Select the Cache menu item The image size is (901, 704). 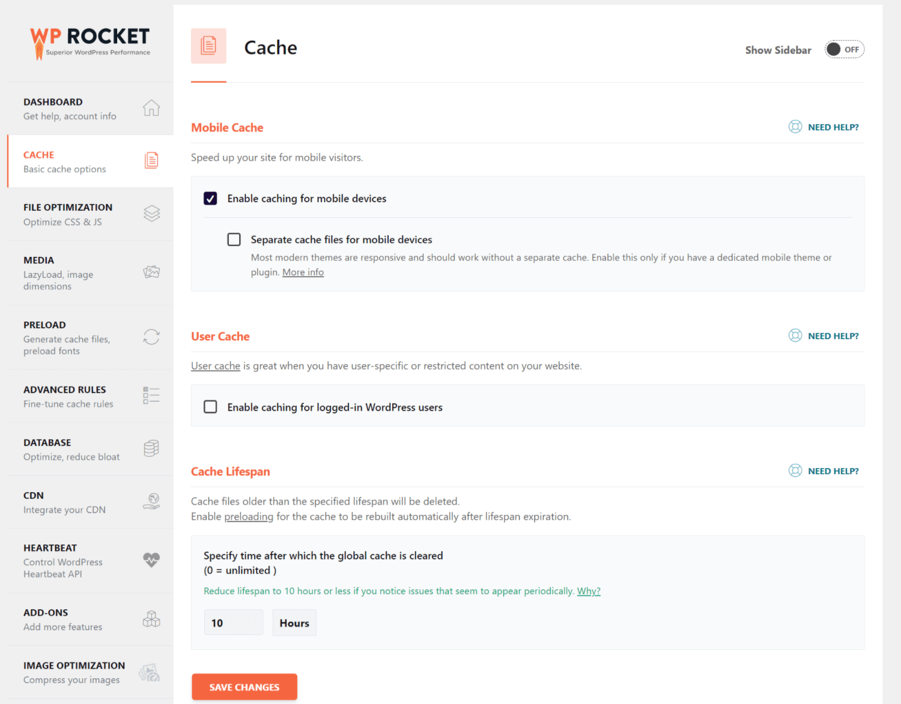(90, 161)
